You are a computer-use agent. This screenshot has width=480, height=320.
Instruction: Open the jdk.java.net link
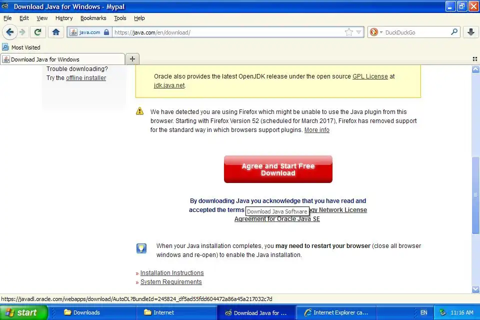coord(169,85)
